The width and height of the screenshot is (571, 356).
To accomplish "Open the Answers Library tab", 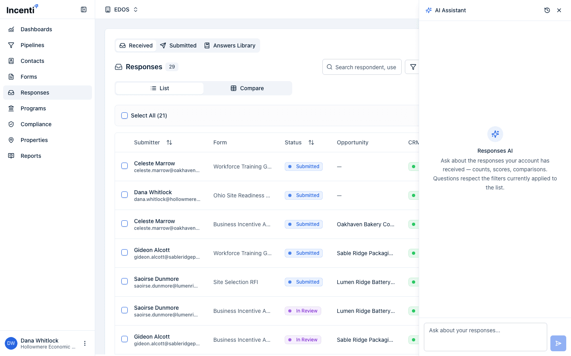I will (x=230, y=45).
